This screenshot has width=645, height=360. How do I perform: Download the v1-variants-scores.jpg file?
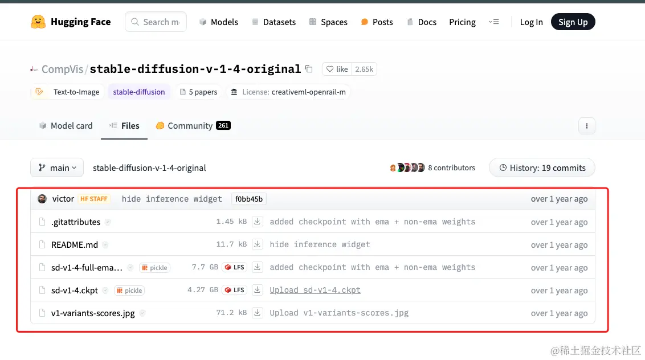tap(257, 313)
